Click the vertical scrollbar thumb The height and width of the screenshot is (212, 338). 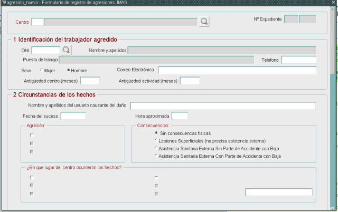(x=332, y=42)
